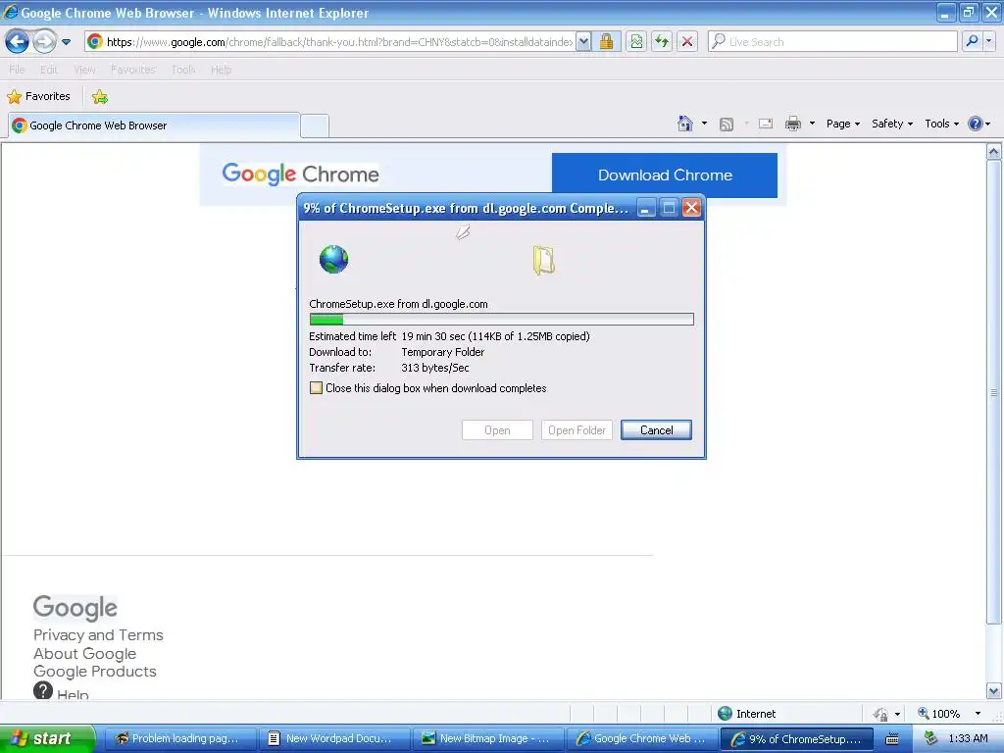
Task: Expand the address bar history dropdown
Action: pyautogui.click(x=583, y=42)
